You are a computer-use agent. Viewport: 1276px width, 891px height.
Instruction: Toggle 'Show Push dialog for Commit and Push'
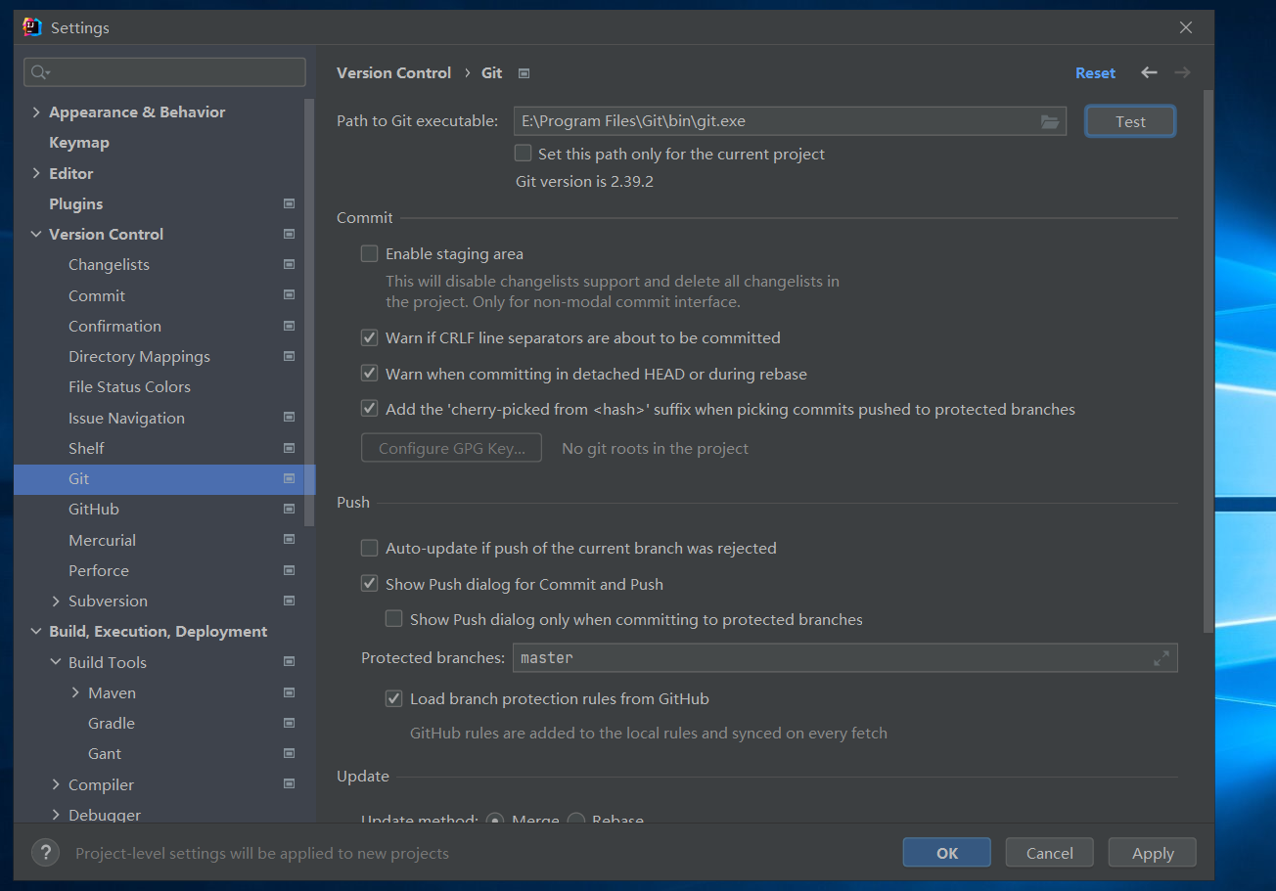(x=369, y=584)
